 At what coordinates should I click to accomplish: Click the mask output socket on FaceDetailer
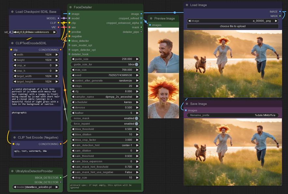pos(141,27)
